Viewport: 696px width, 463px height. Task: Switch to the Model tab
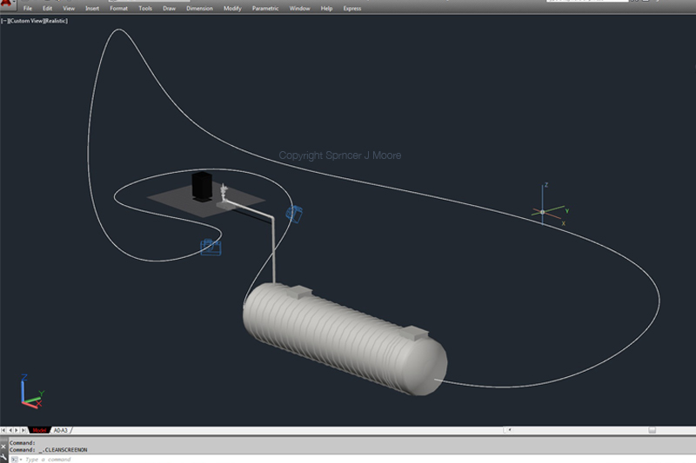click(x=40, y=430)
